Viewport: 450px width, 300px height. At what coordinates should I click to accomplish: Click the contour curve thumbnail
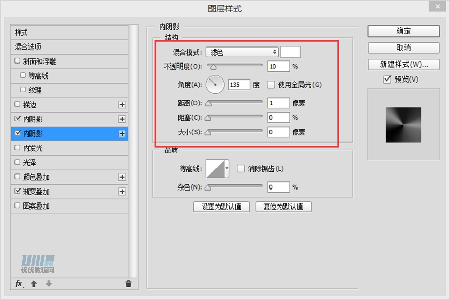[x=215, y=169]
